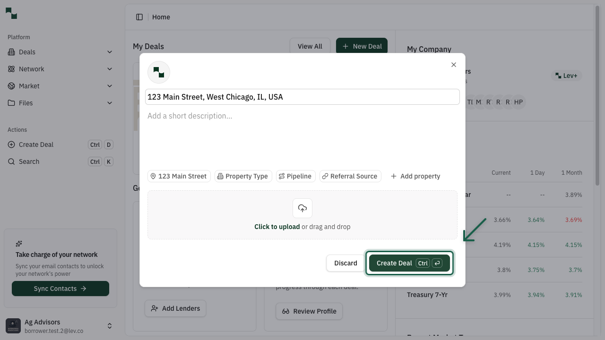Open Create Deal from the Actions list
Screen dimensions: 605x340
click(x=36, y=144)
